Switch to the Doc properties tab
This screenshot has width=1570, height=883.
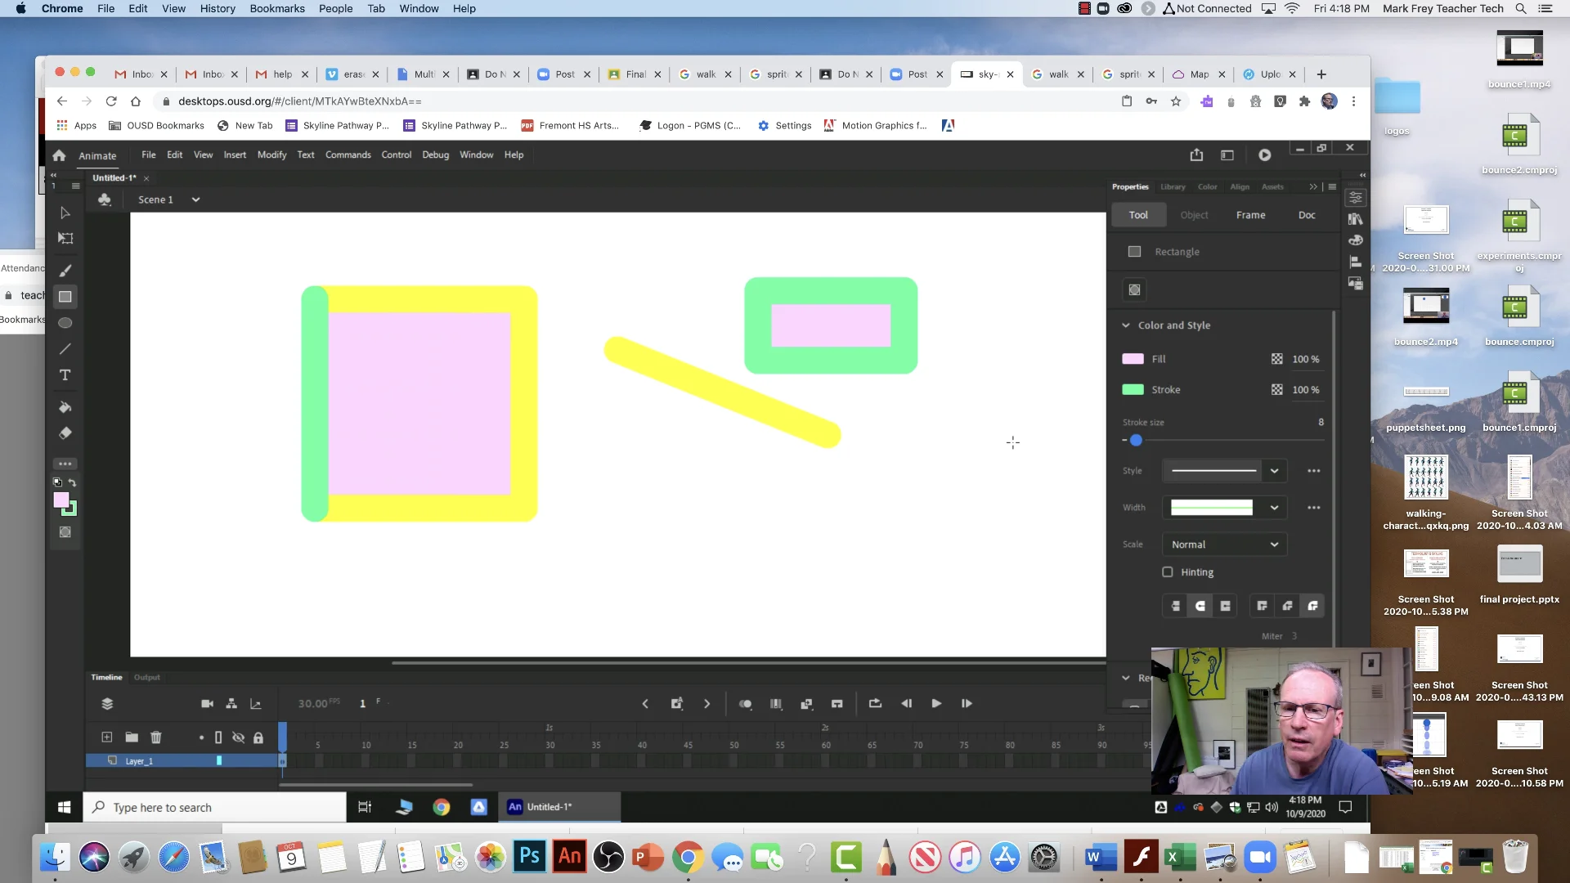pyautogui.click(x=1307, y=215)
